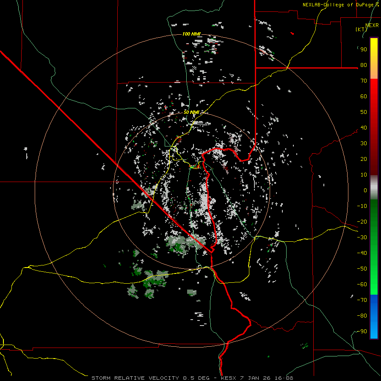The width and height of the screenshot is (381, 381).
Task: Click the -30 value on velocity scale
Action: (362, 237)
